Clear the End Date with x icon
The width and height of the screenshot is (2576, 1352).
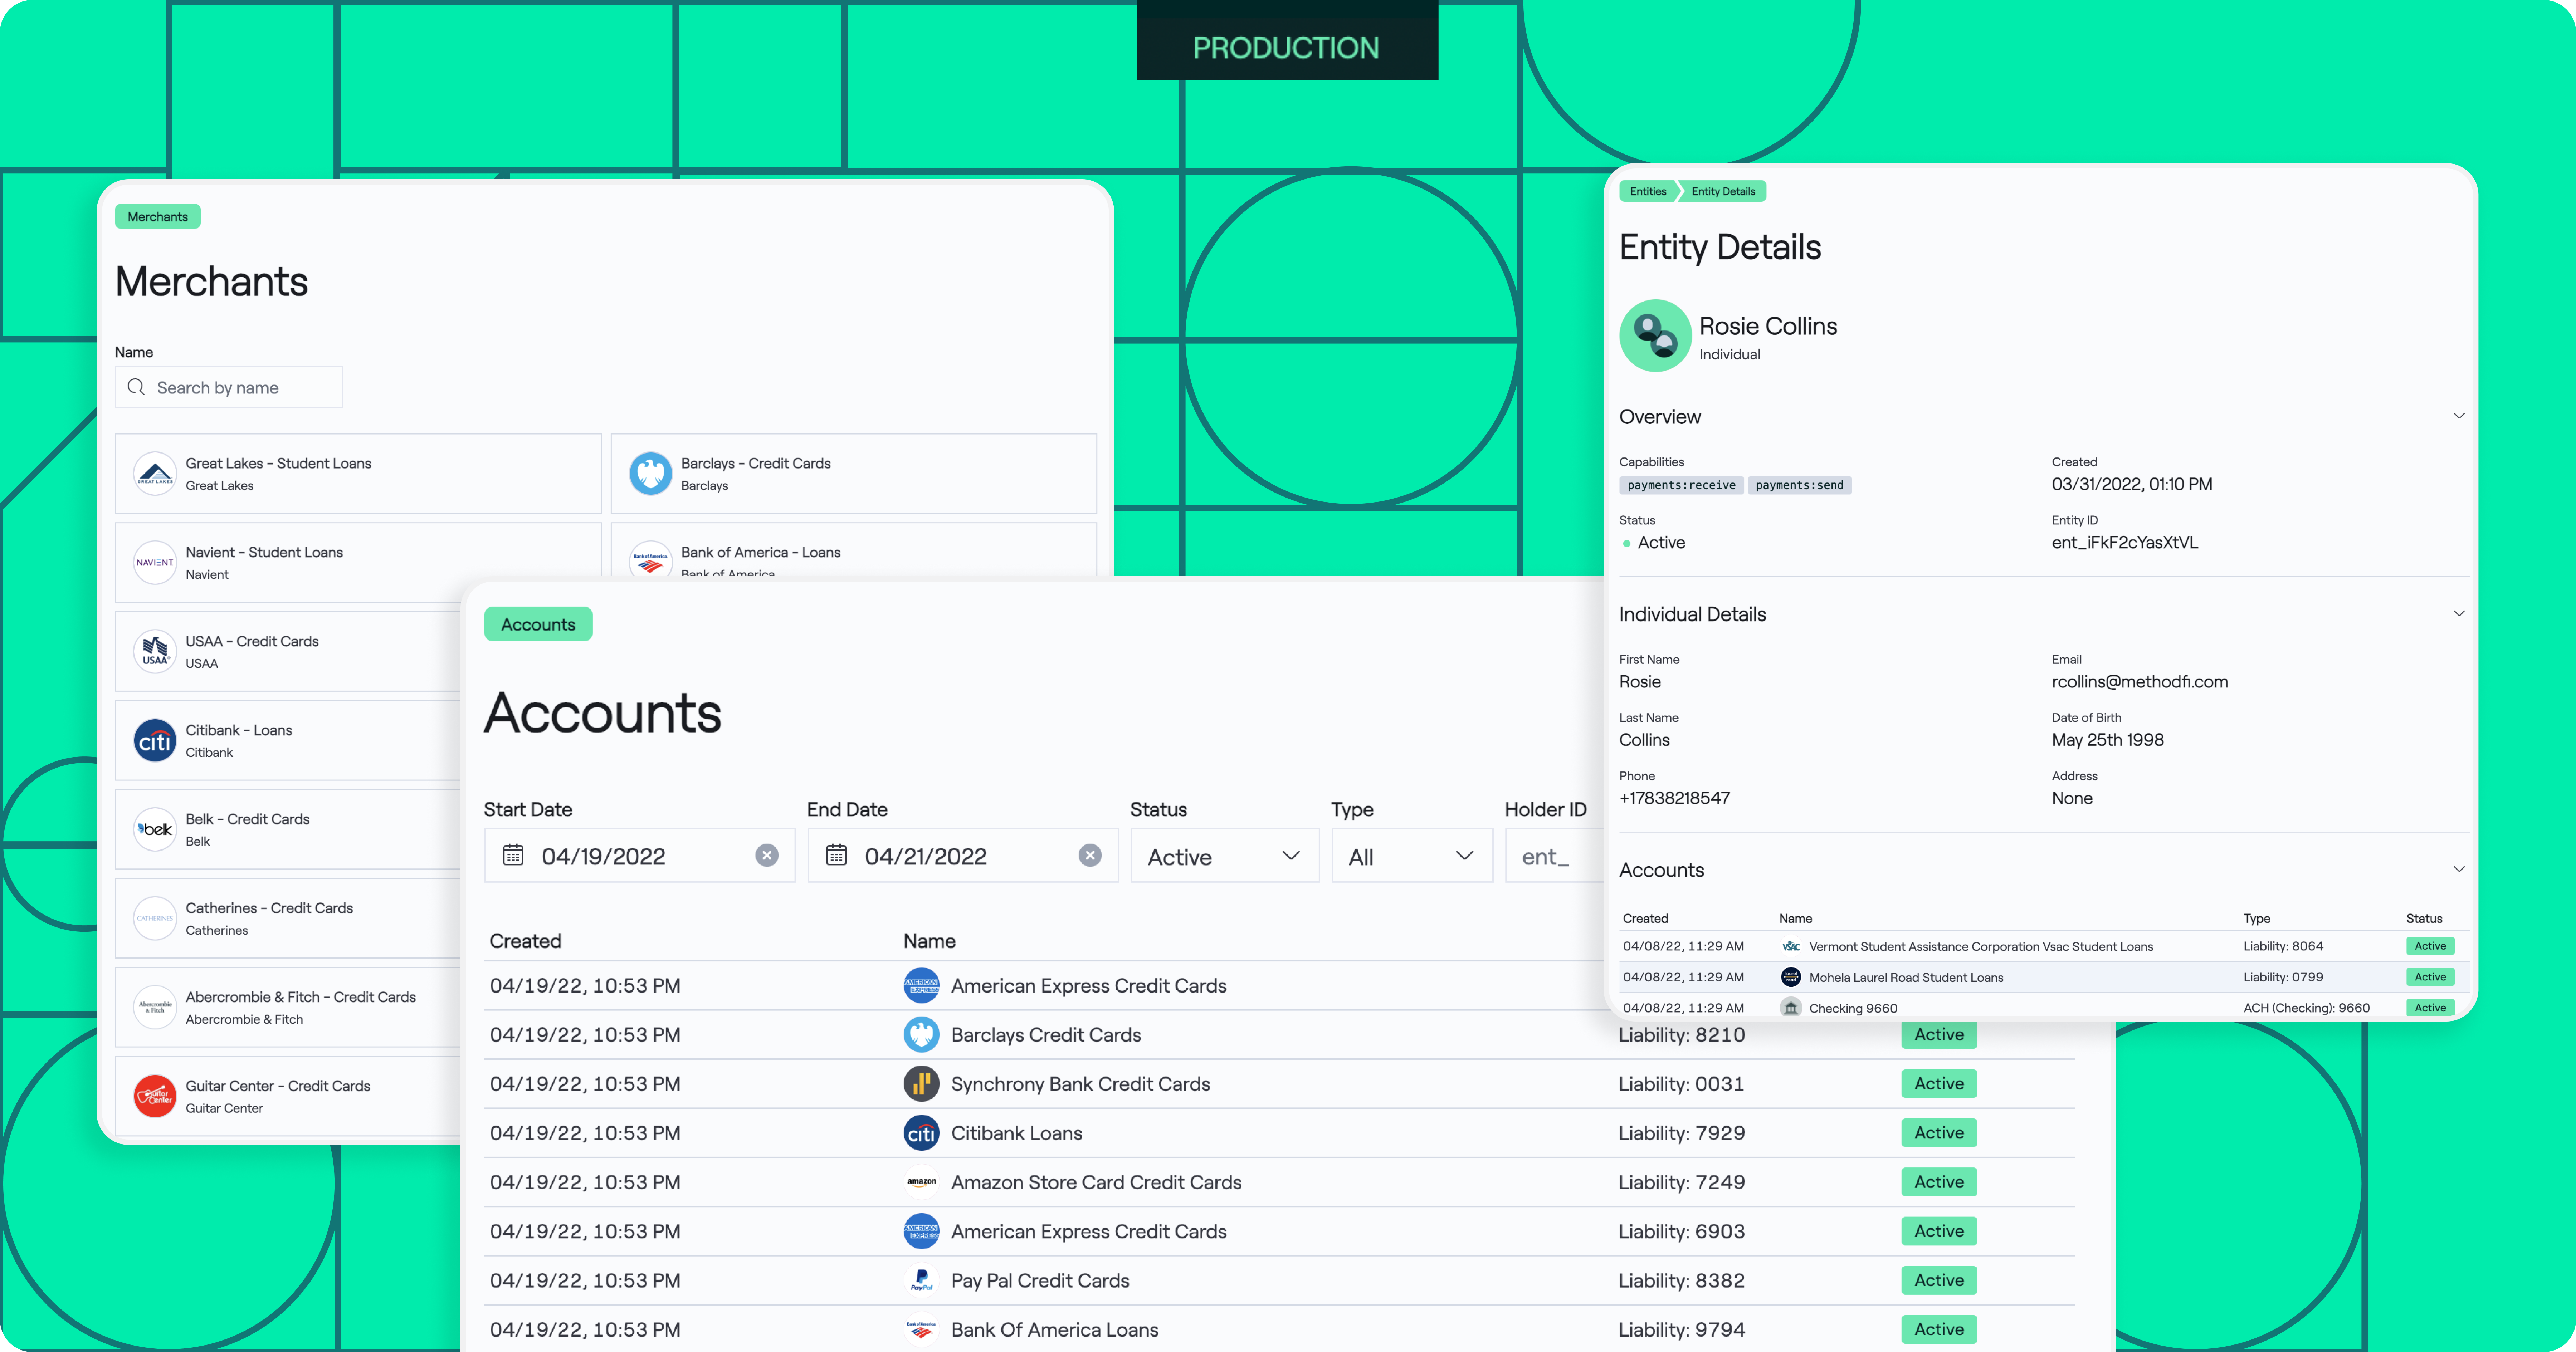click(x=1090, y=855)
